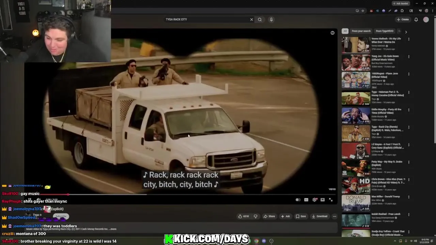
Task: Open options for Rack City (Remix) video
Action: pos(409,127)
